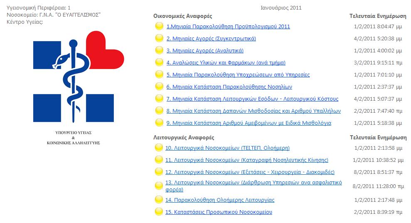Open 6. Μηνιαία Κατάσταση Παρακολούθησης Νοσηλίων
The width and height of the screenshot is (411, 223).
pos(229,87)
